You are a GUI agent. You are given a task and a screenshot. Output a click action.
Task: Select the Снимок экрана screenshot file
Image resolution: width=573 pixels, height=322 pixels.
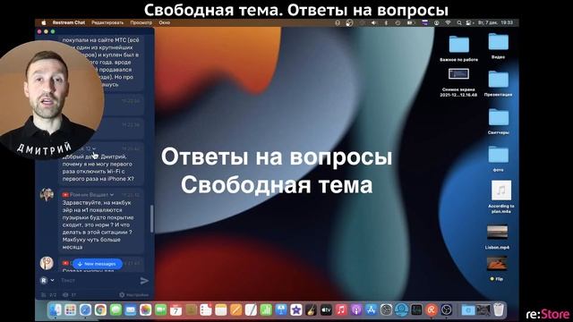point(458,82)
